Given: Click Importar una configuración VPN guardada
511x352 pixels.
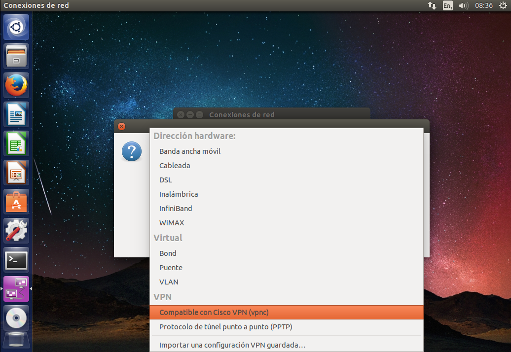Looking at the screenshot, I should pos(287,345).
